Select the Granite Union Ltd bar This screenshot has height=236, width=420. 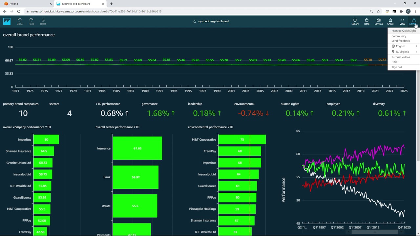pos(43,163)
